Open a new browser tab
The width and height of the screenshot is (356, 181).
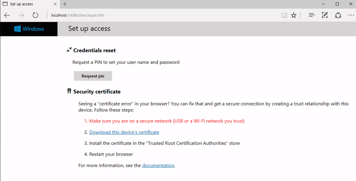[x=65, y=4]
